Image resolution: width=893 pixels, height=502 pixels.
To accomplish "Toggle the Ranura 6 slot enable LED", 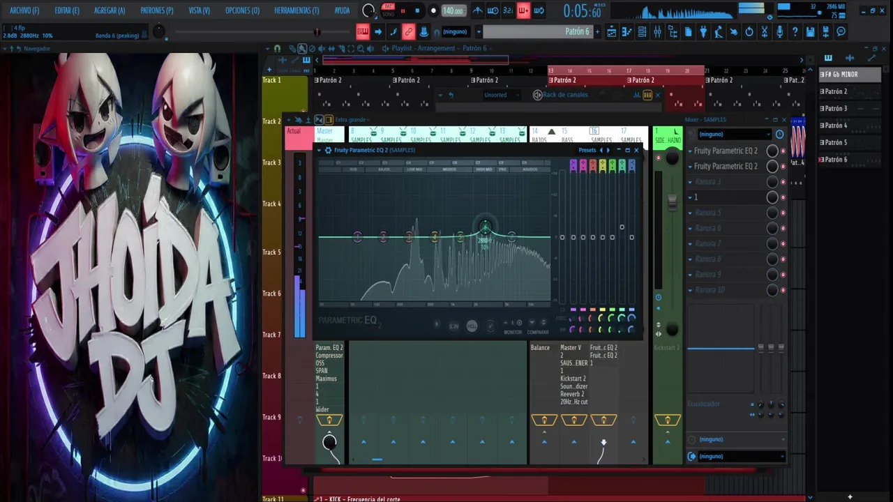I will [x=783, y=228].
